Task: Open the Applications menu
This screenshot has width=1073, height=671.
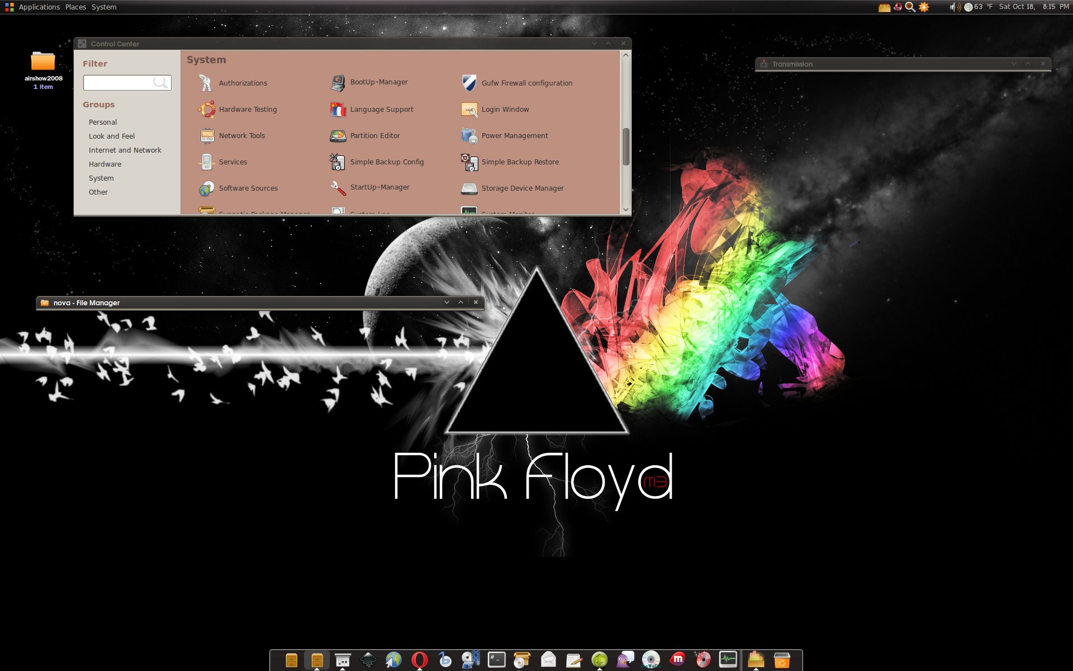Action: (x=39, y=7)
